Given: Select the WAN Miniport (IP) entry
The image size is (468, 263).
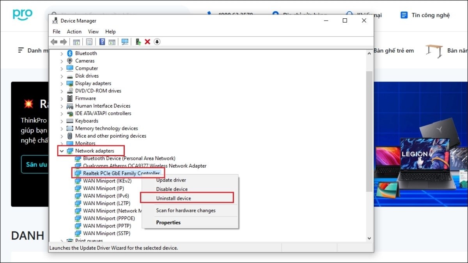Looking at the screenshot, I should [103, 189].
